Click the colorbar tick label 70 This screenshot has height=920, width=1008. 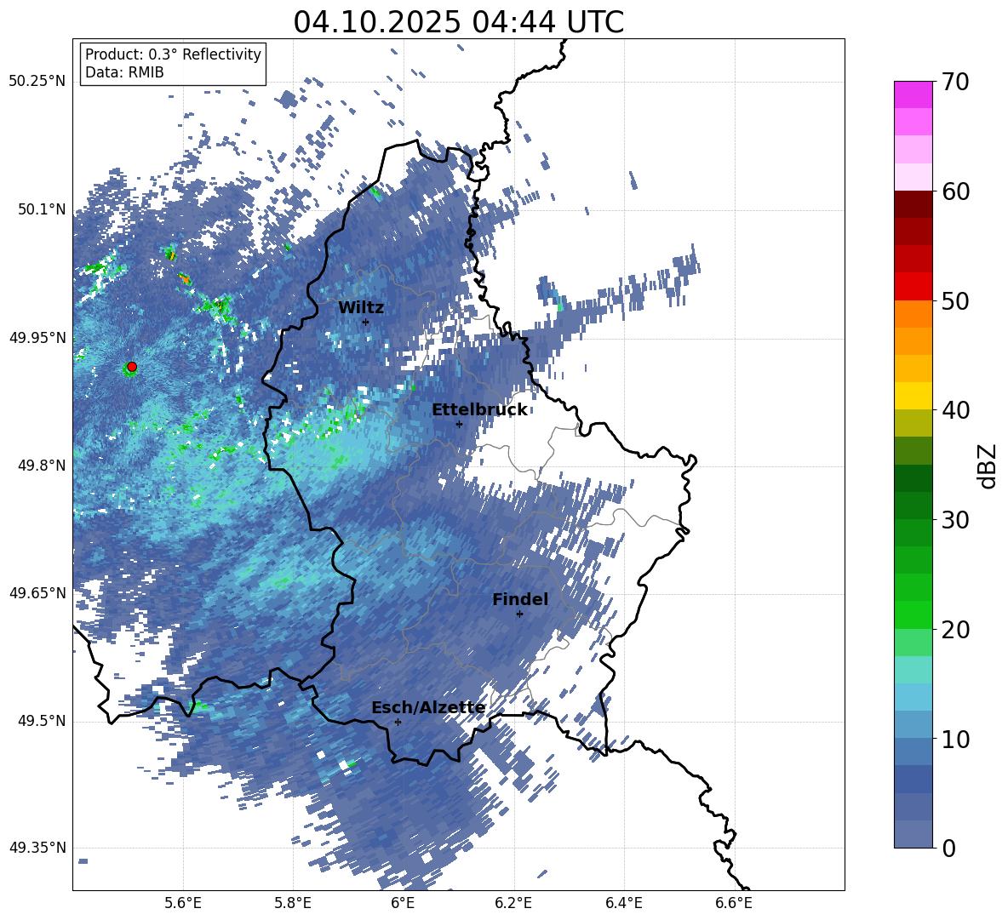pyautogui.click(x=954, y=82)
